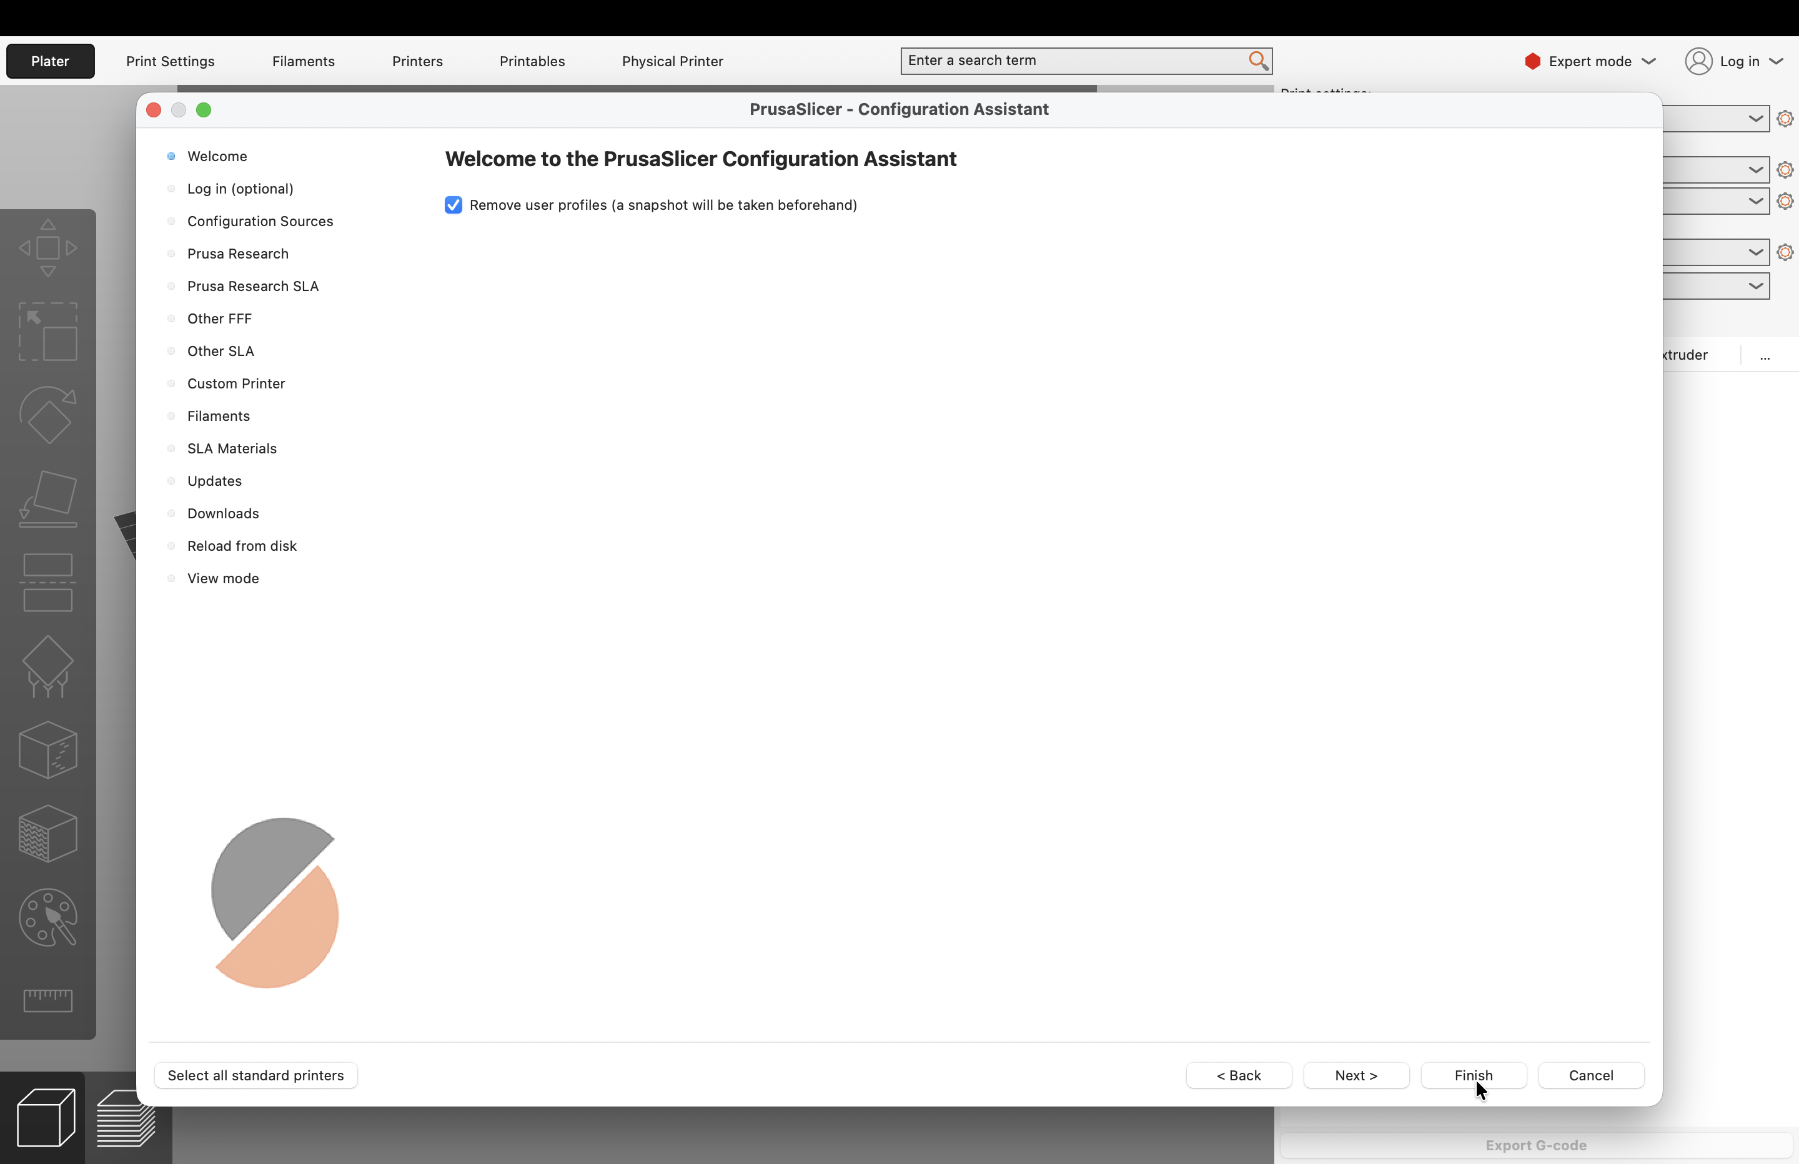Go to Prusa Research page
The width and height of the screenshot is (1799, 1164).
(238, 254)
